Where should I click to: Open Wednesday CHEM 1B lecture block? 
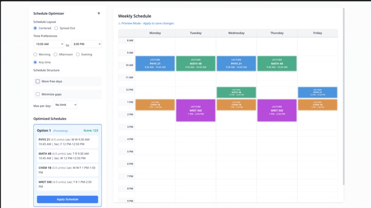tap(237, 105)
